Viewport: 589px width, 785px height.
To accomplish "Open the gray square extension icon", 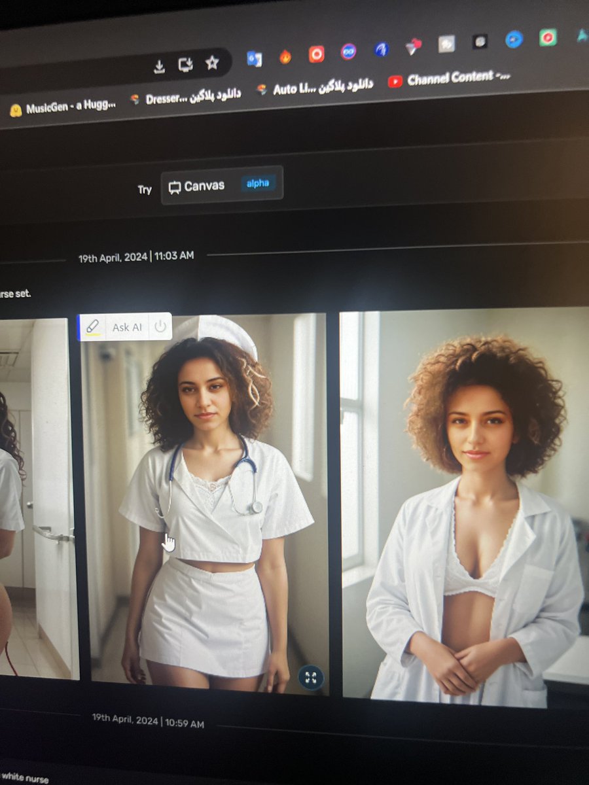I will (x=446, y=43).
